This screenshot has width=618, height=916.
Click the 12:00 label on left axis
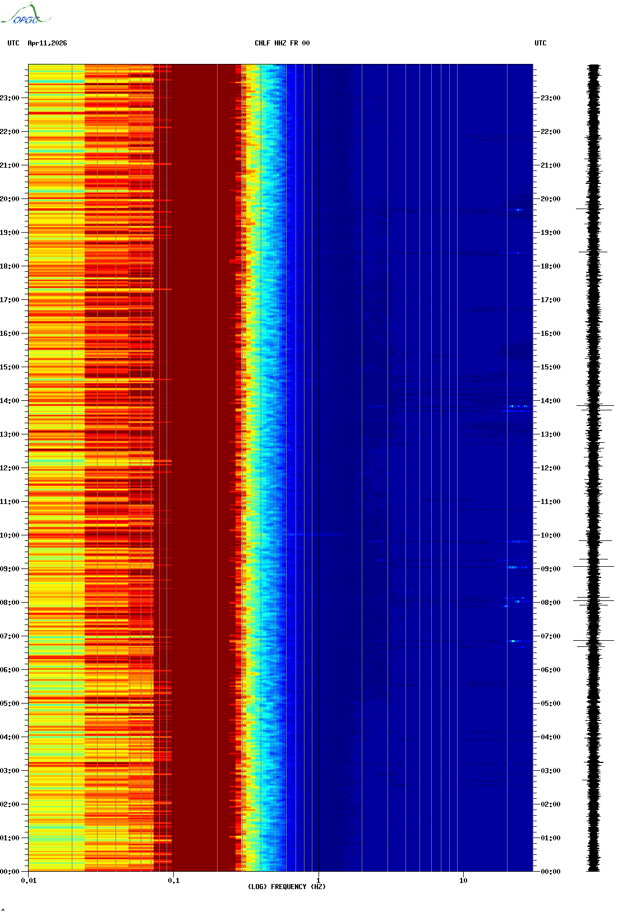pyautogui.click(x=10, y=468)
